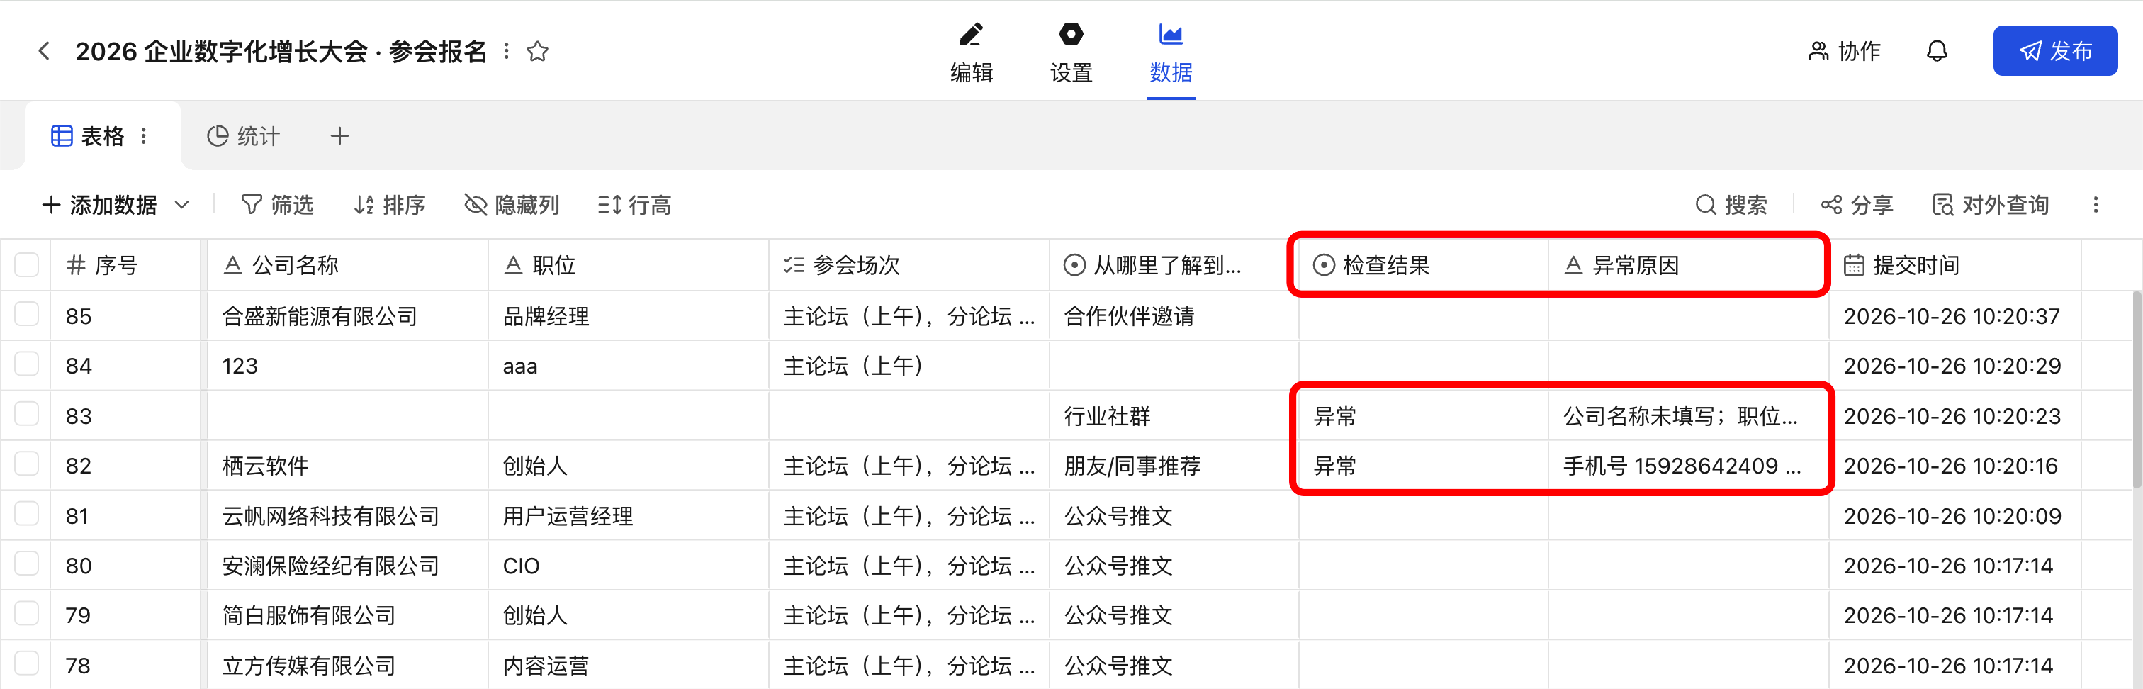This screenshot has width=2143, height=689.
Task: Click the CIO position cell
Action: click(628, 566)
